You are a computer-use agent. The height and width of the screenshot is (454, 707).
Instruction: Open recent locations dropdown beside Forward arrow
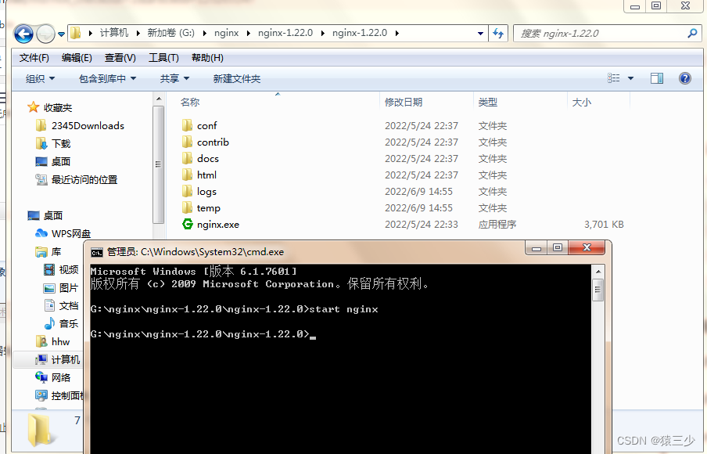click(61, 34)
